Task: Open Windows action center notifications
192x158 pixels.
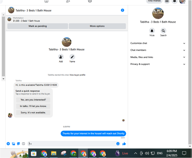Action: click(184, 153)
